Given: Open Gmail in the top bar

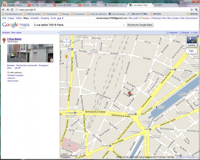Looking at the screenshot, I should pyautogui.click(x=53, y=18).
